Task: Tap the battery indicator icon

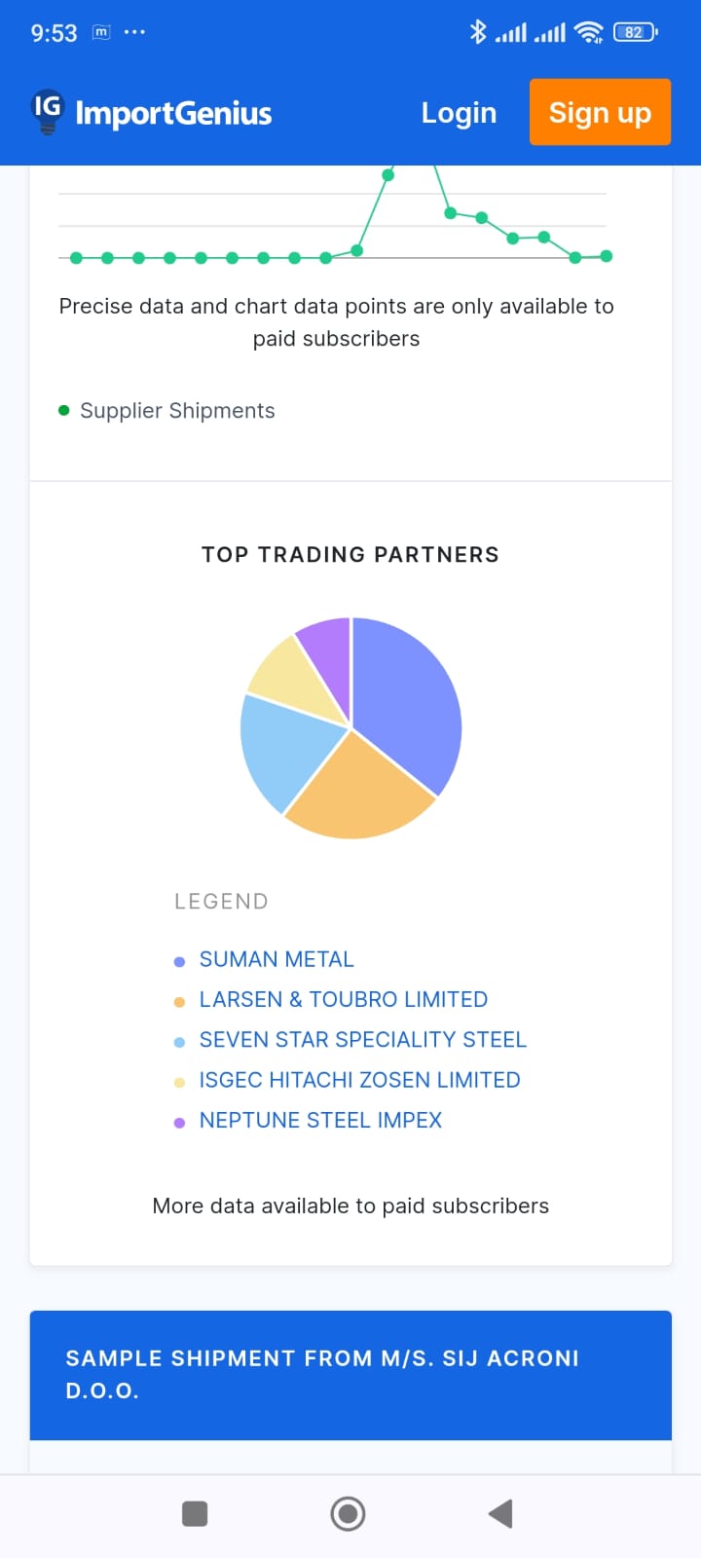Action: click(635, 32)
